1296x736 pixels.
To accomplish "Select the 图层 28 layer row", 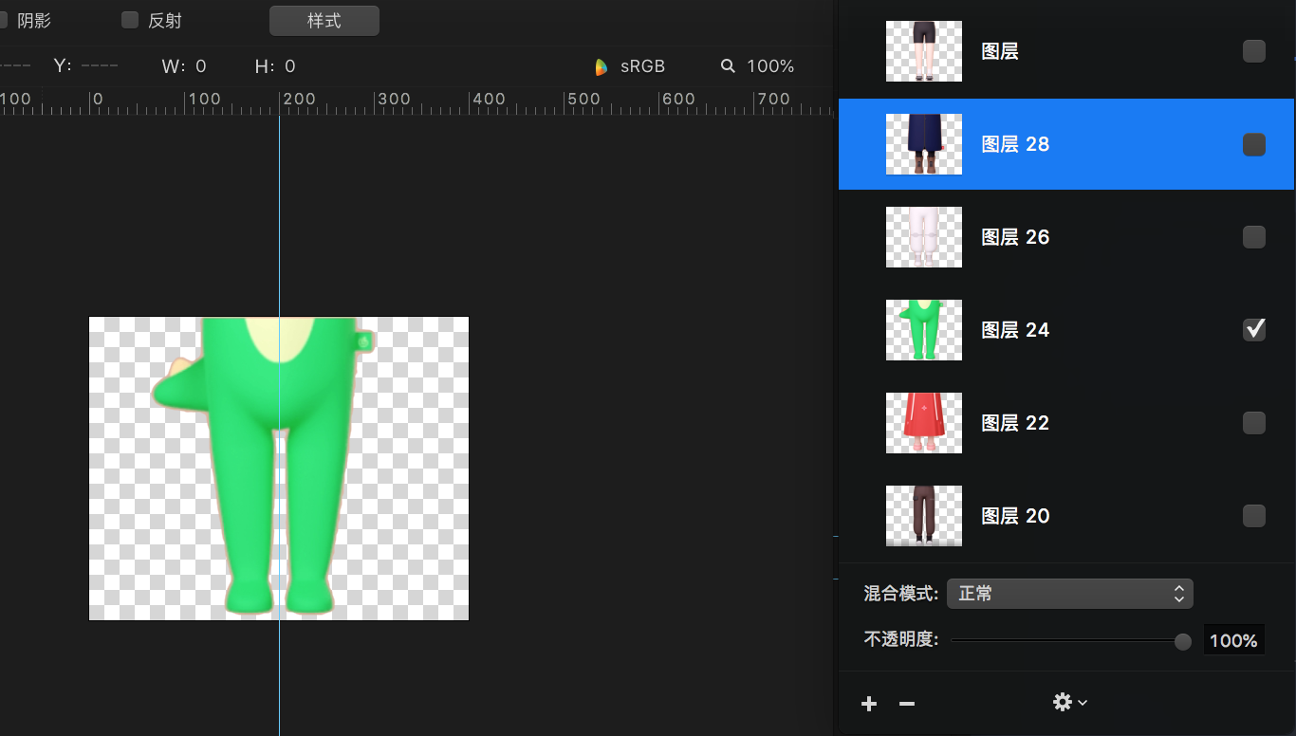I will [1063, 144].
